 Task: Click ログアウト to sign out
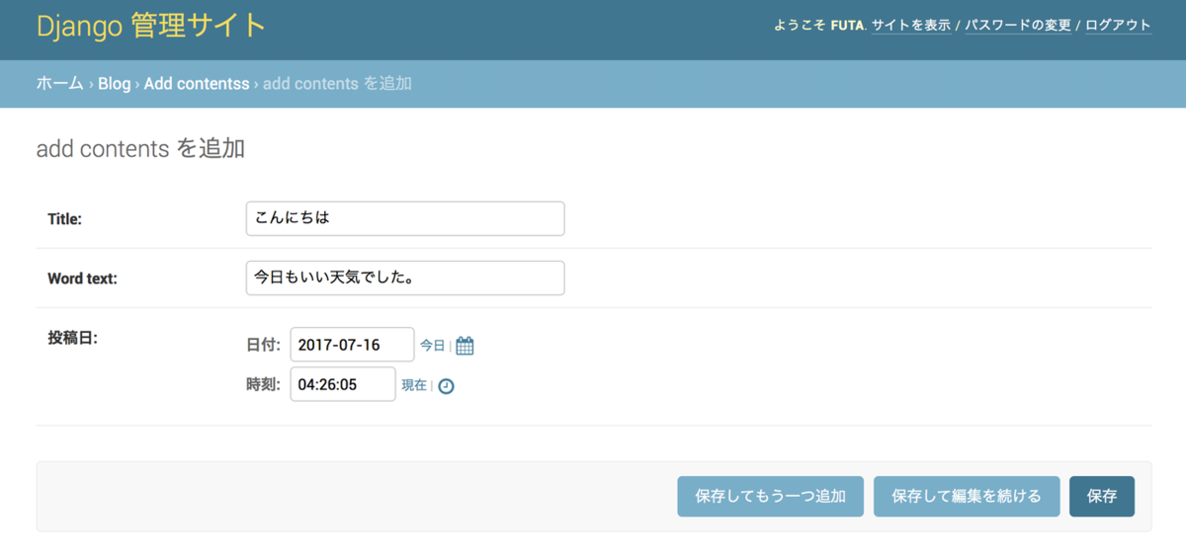tap(1118, 26)
